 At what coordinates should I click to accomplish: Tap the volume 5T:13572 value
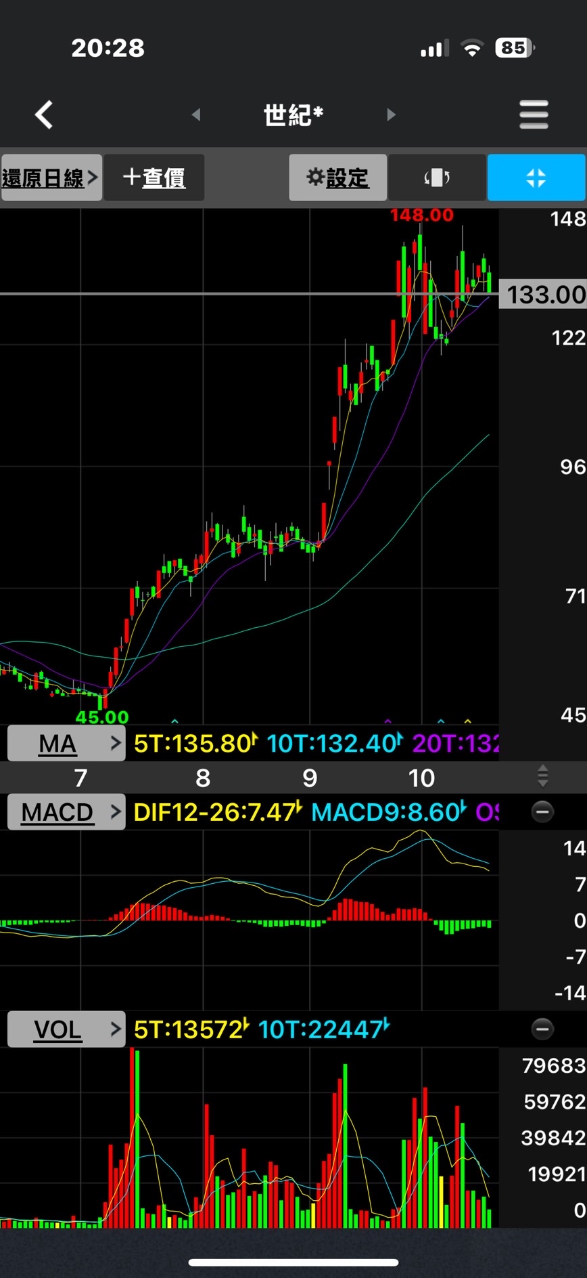(x=191, y=1029)
